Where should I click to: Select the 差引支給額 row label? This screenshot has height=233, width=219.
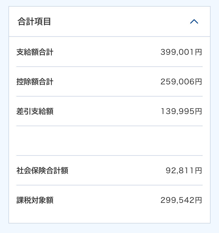tap(35, 111)
